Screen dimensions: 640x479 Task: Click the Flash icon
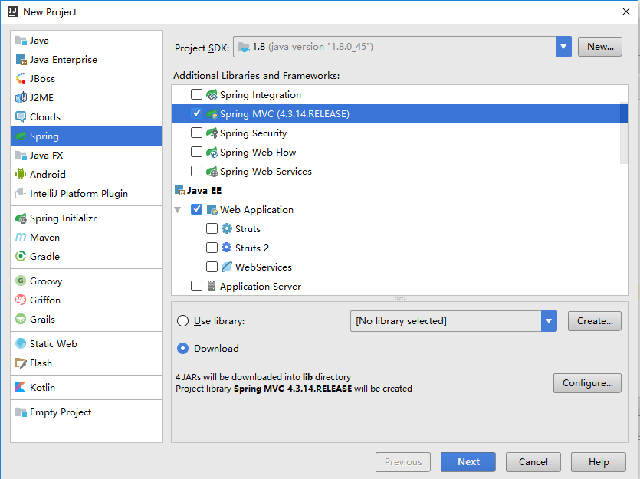(21, 363)
